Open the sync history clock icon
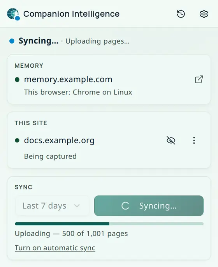Image resolution: width=218 pixels, height=267 pixels. pyautogui.click(x=181, y=14)
